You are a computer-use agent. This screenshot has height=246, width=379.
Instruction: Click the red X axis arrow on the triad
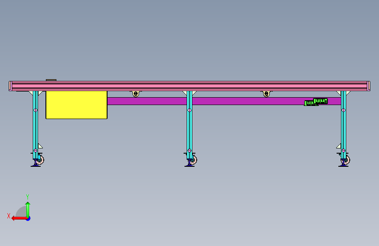(x=19, y=218)
